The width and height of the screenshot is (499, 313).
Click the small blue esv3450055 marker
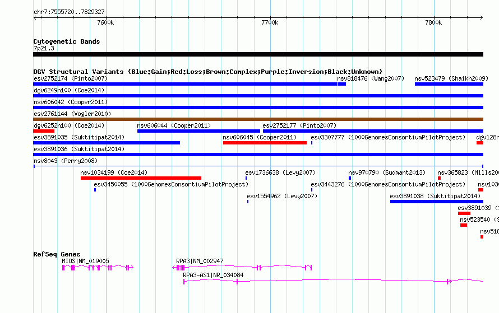pos(95,190)
